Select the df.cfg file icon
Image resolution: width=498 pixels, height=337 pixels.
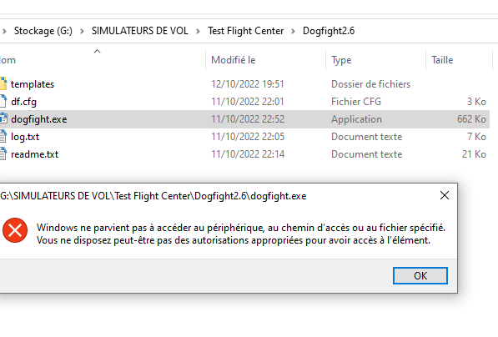[x=3, y=101]
